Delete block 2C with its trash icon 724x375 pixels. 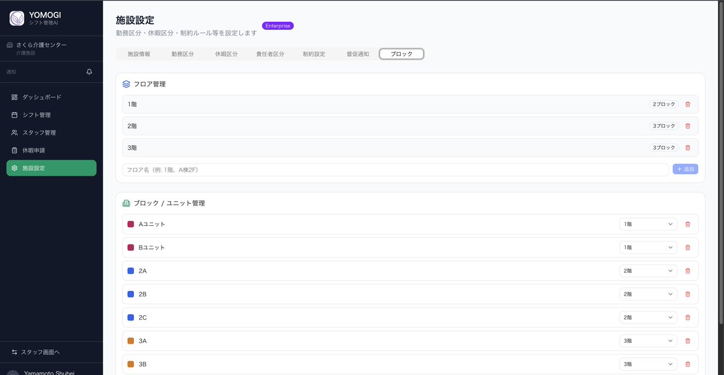click(688, 318)
